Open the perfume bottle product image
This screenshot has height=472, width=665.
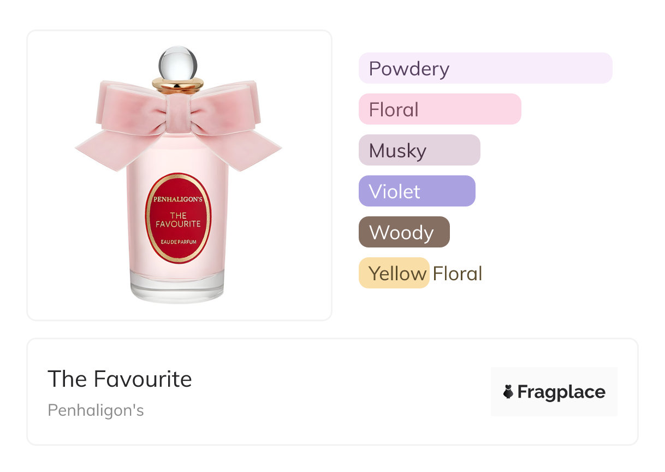pos(179,175)
